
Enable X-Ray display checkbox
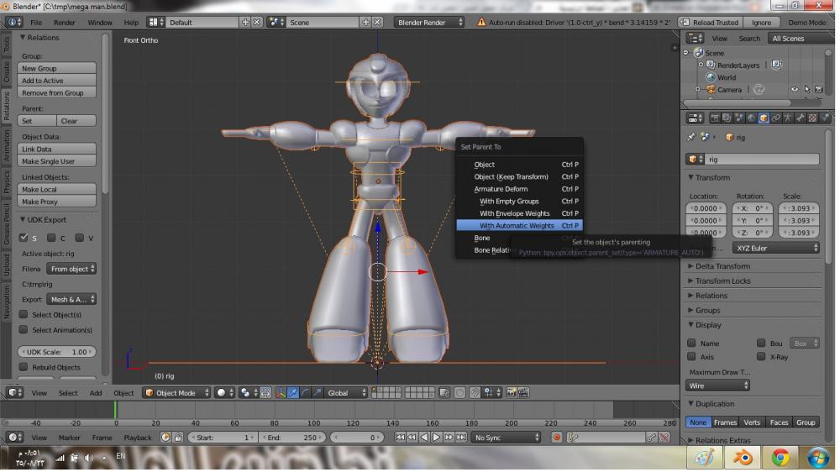tap(761, 356)
